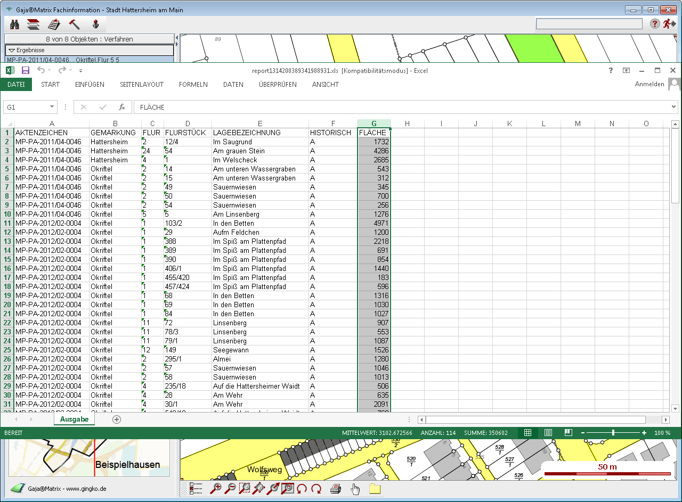The height and width of the screenshot is (502, 682).
Task: Click Anmelden to sign in
Action: [x=649, y=84]
